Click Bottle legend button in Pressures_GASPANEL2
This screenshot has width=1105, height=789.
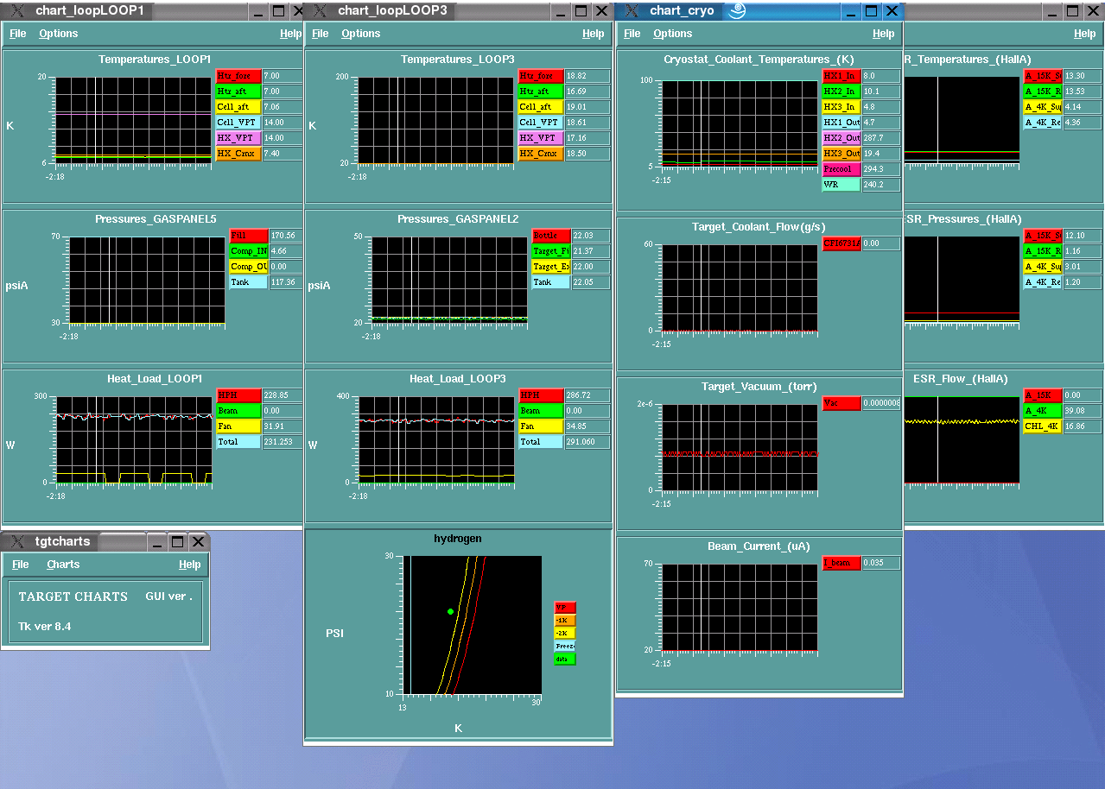pyautogui.click(x=551, y=236)
